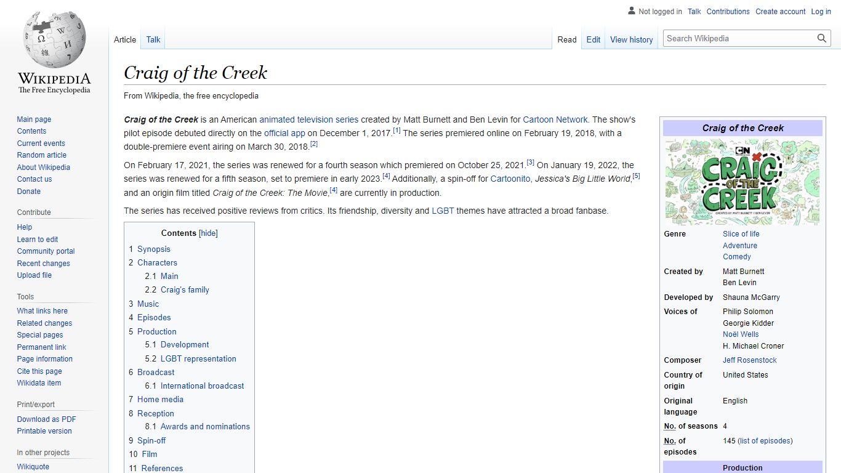Open About Wikipedia
The height and width of the screenshot is (473, 841).
[43, 168]
